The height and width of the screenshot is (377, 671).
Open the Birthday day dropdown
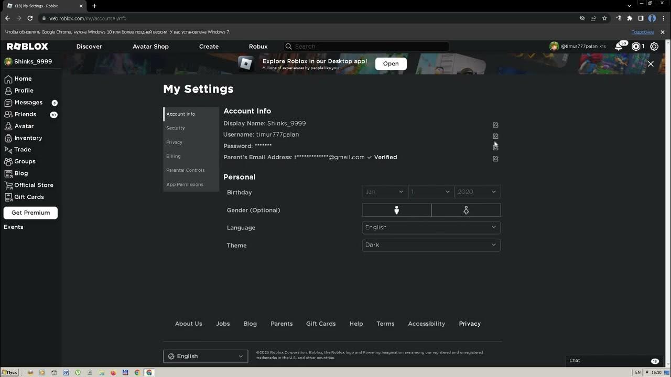[x=430, y=192]
